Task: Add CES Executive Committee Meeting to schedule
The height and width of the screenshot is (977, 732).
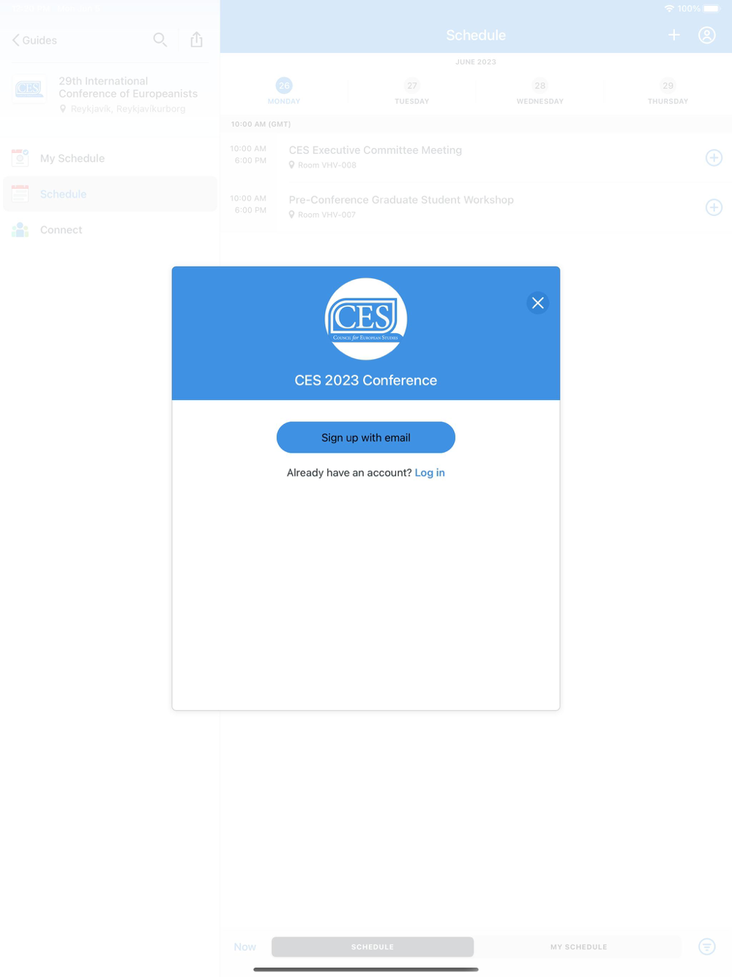Action: coord(714,157)
